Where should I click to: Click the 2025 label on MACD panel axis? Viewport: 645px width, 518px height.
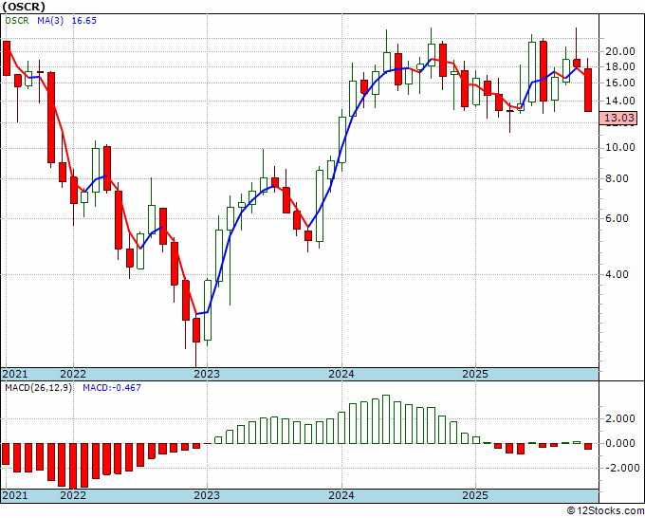pos(475,495)
